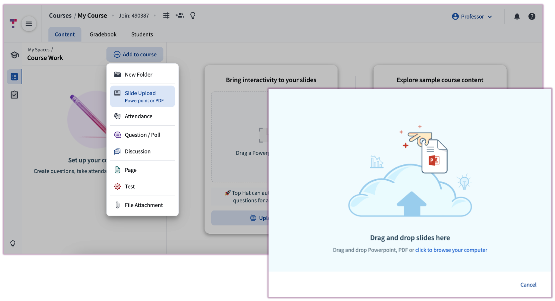Choose File Attachment menu option
Viewport: 555px width, 301px height.
point(144,205)
